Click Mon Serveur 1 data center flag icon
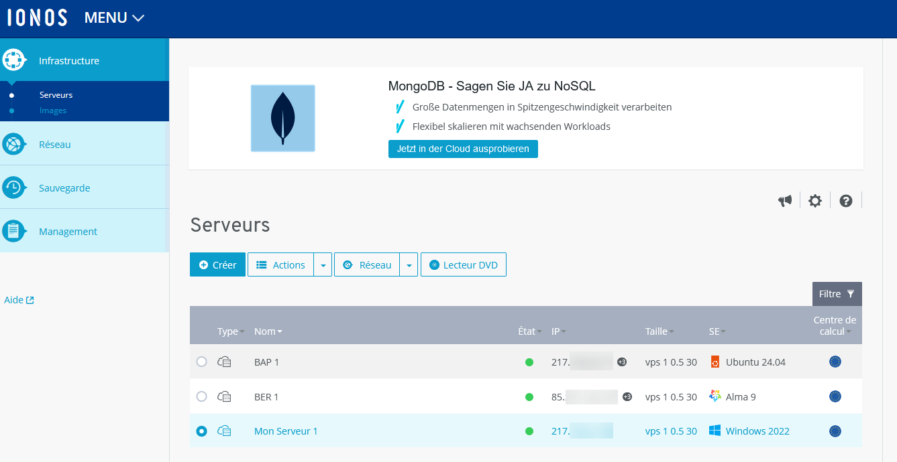 [x=835, y=431]
